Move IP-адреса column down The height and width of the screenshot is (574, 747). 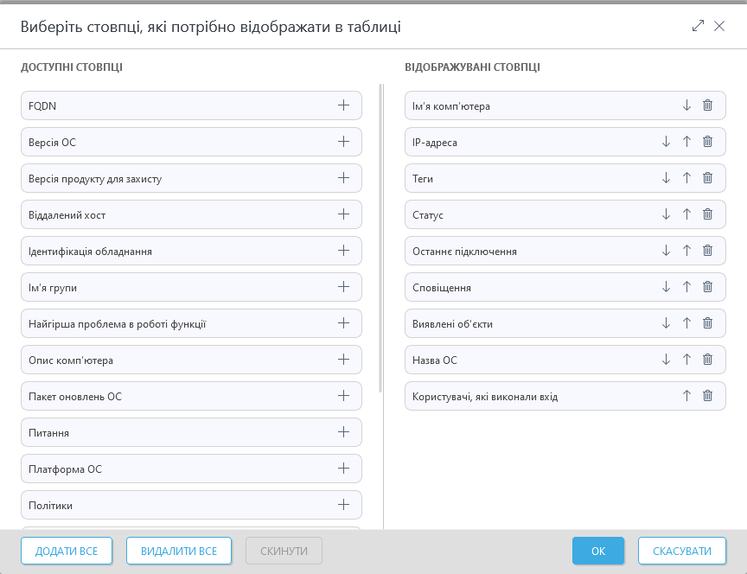(x=666, y=142)
